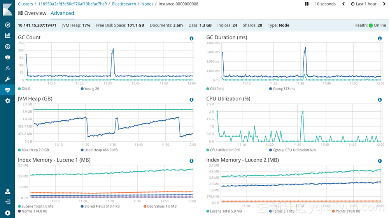Show info for CPU Utilization chart
The image size is (389, 218).
(x=380, y=100)
